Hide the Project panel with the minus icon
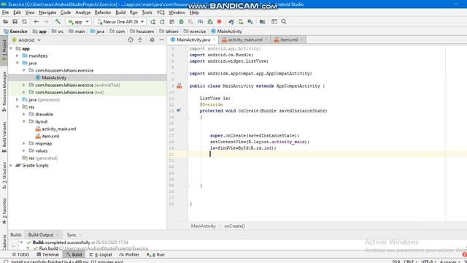467x263 pixels. click(x=161, y=40)
